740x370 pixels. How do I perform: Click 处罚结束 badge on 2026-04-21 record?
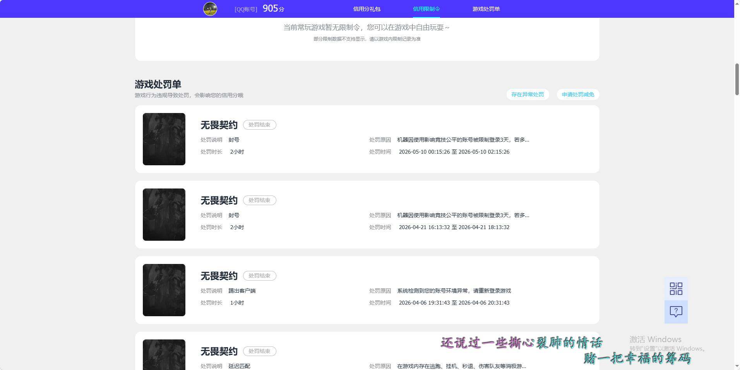point(259,200)
